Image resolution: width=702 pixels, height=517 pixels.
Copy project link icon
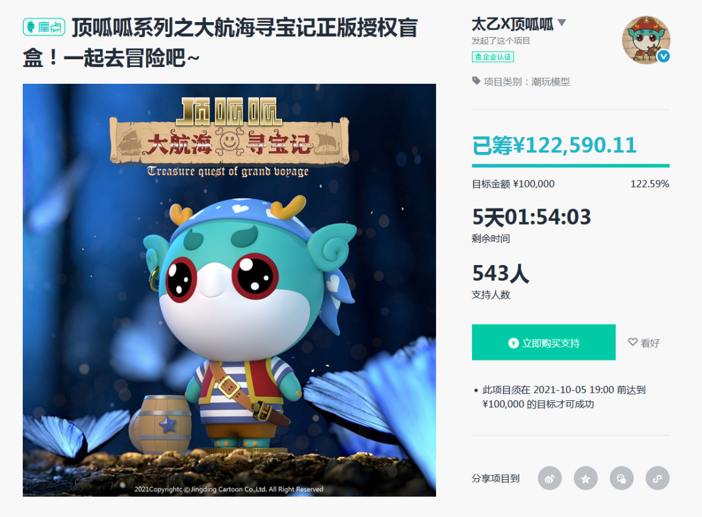pyautogui.click(x=657, y=478)
